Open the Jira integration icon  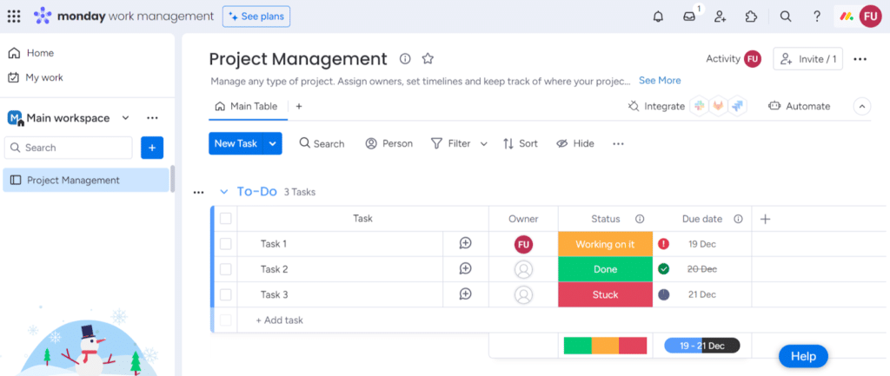[737, 106]
